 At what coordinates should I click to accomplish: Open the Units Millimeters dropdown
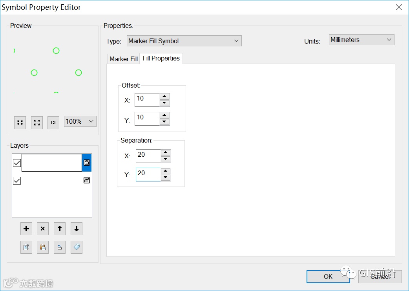[362, 40]
